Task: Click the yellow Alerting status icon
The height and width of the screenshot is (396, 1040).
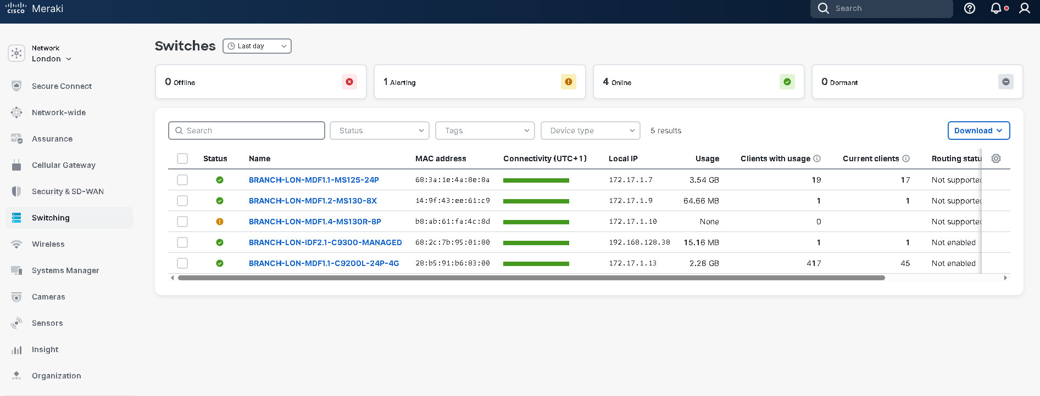Action: 569,82
